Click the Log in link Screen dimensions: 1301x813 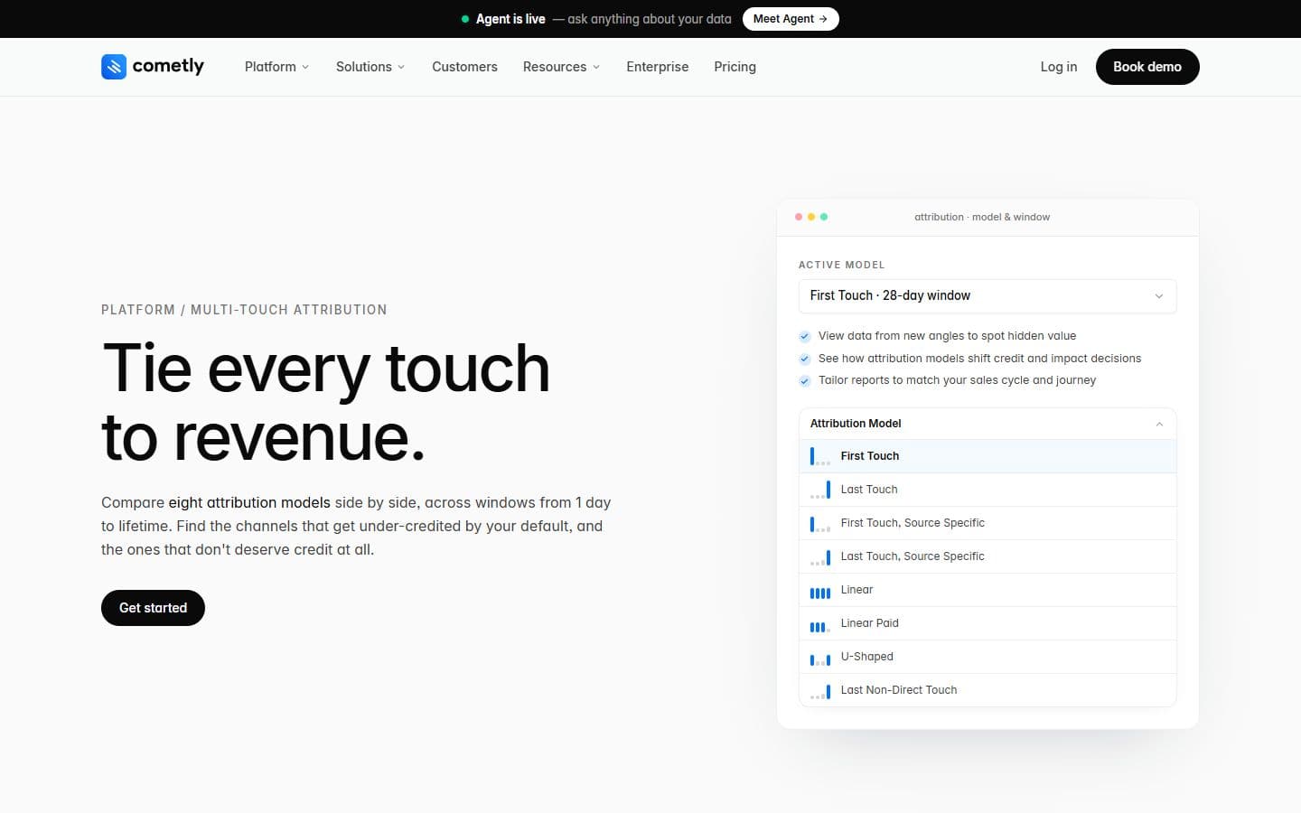coord(1059,67)
